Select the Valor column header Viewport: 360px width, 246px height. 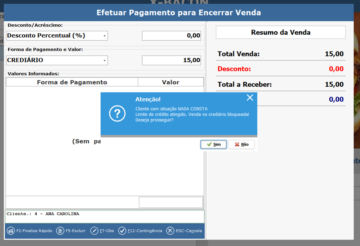coord(171,82)
